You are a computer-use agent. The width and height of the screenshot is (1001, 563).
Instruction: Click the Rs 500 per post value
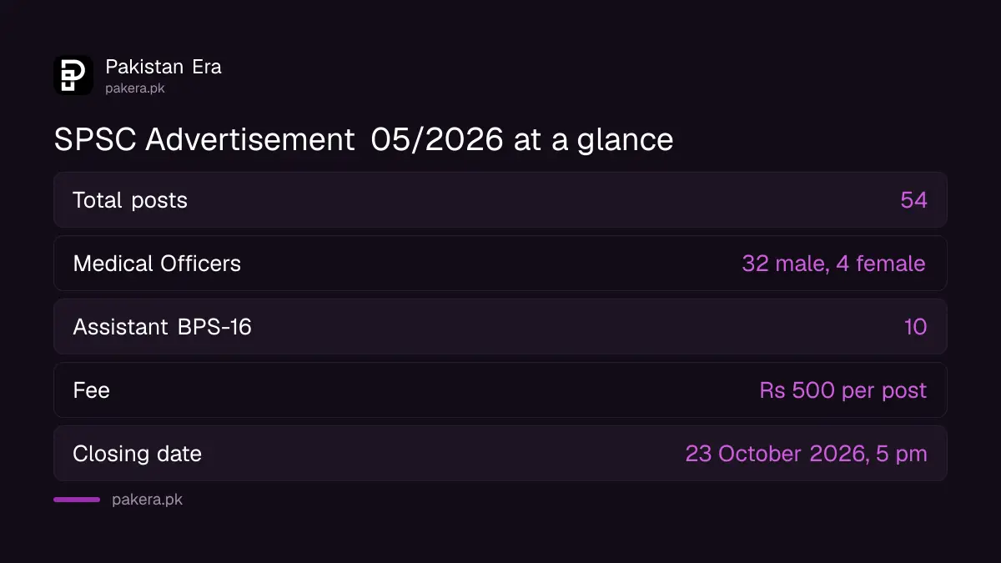[x=843, y=390]
